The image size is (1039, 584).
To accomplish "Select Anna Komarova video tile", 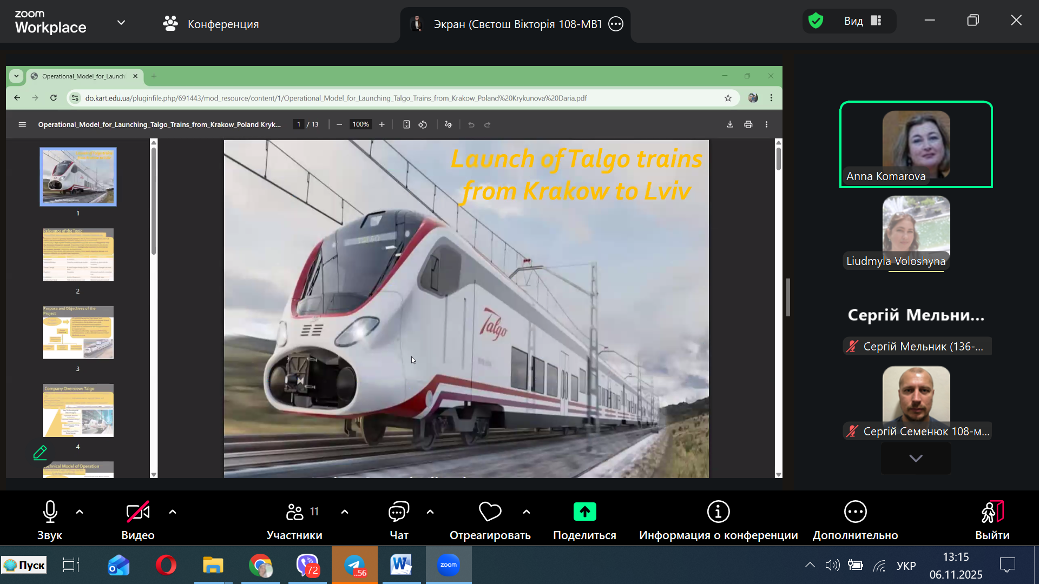I will pos(916,144).
